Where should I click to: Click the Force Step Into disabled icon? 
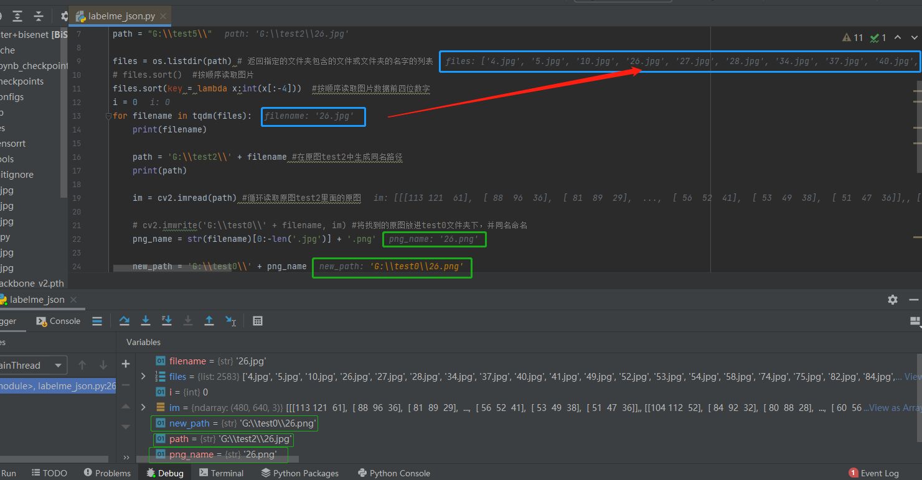tap(188, 321)
